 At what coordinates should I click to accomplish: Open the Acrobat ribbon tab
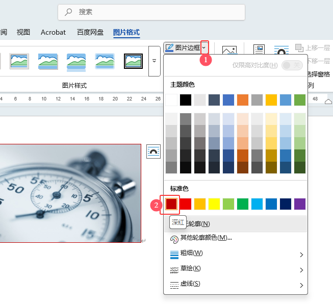coord(53,32)
